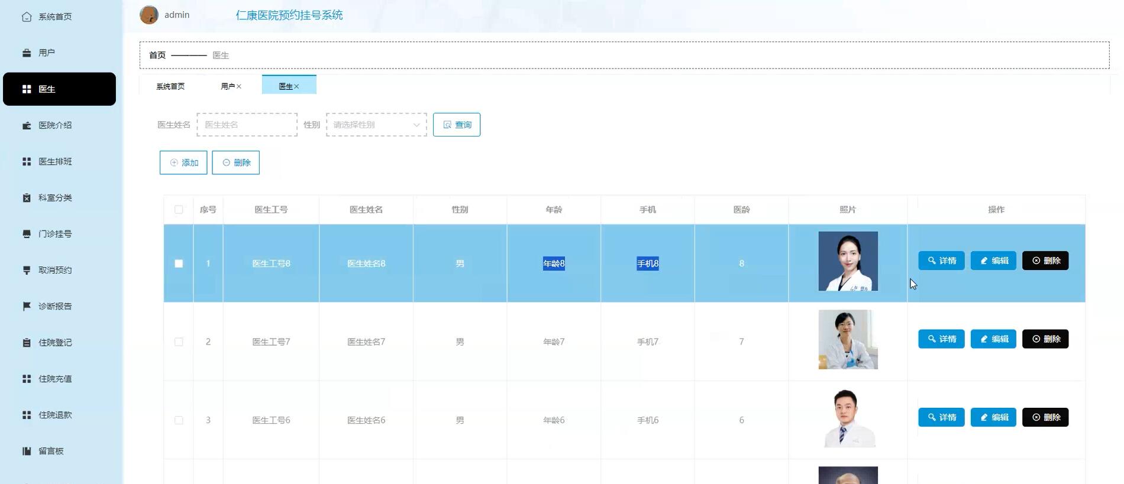The width and height of the screenshot is (1124, 484).
Task: Click the 住院充值 grid icon
Action: pos(27,379)
